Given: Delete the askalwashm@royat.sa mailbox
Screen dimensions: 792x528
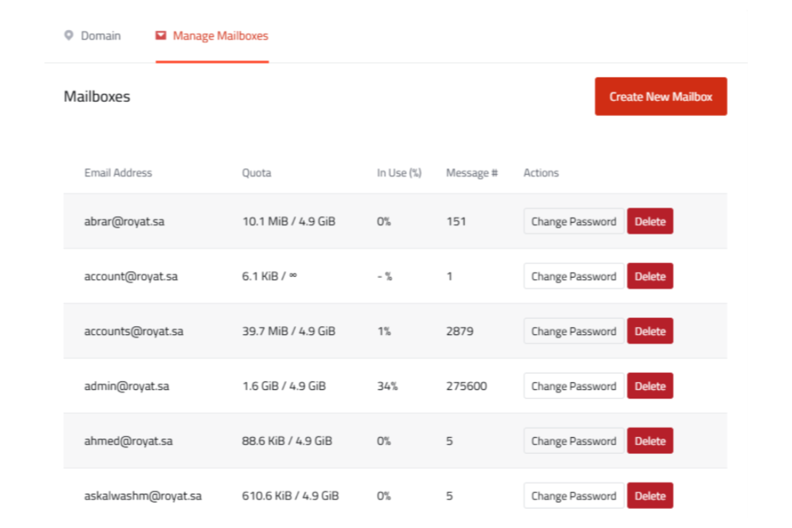Looking at the screenshot, I should point(650,496).
